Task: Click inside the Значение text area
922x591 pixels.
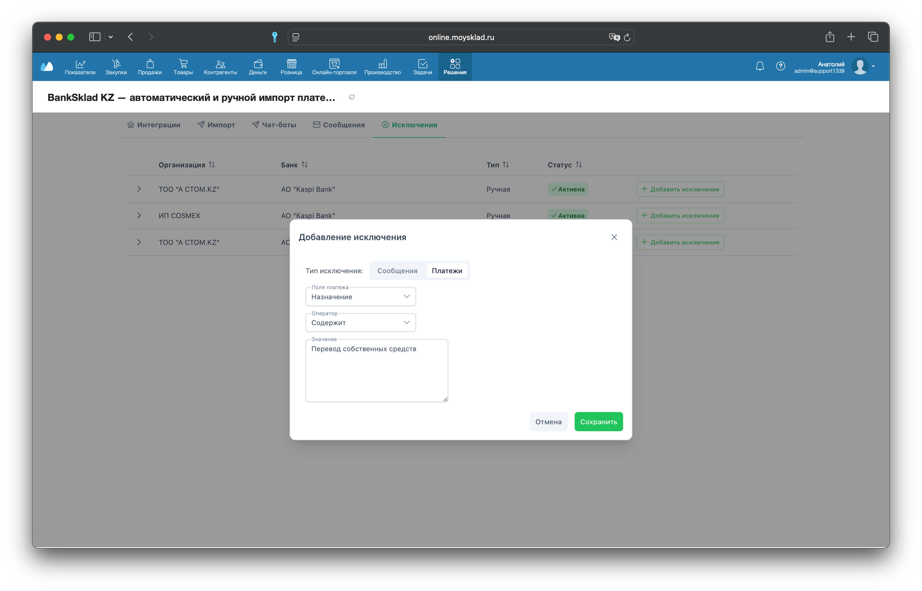Action: pyautogui.click(x=377, y=371)
